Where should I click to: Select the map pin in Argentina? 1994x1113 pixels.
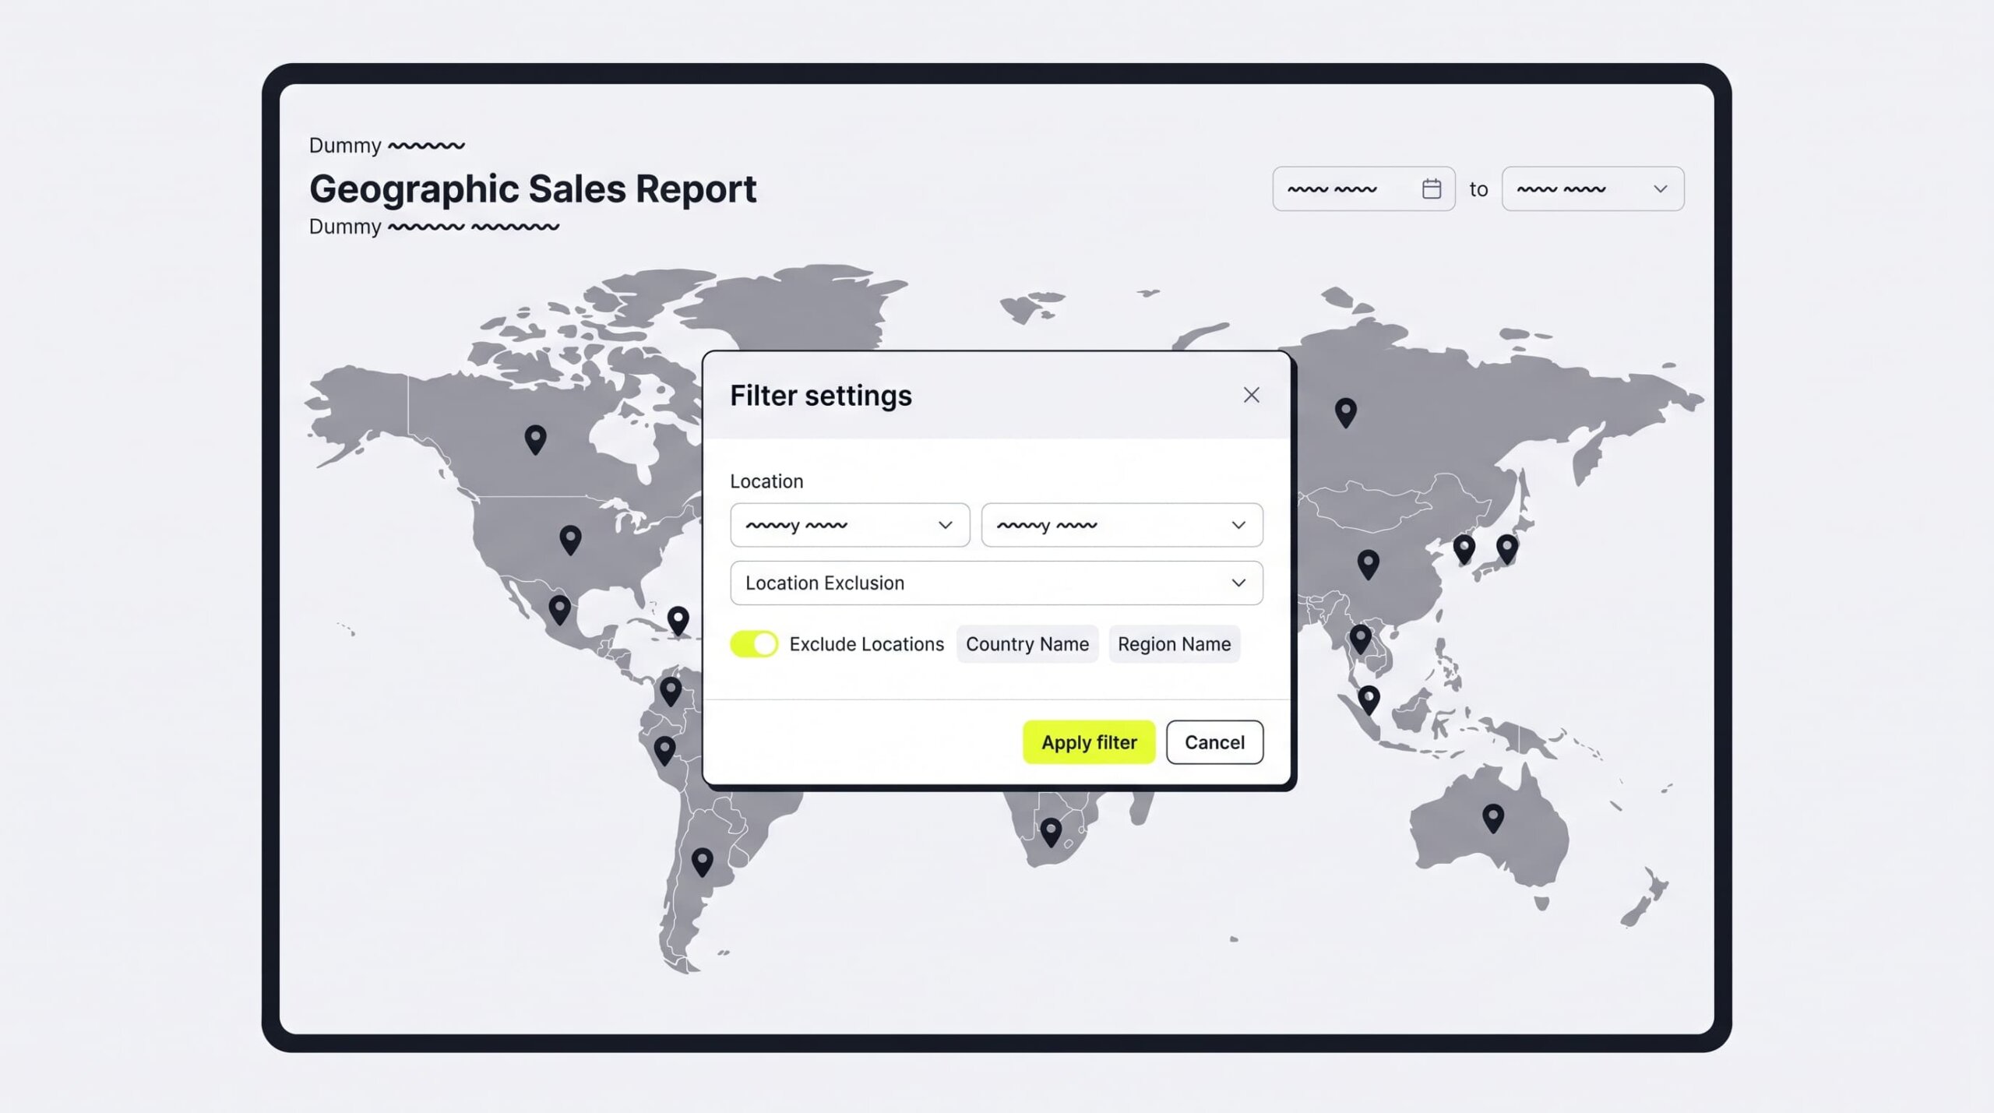[702, 862]
